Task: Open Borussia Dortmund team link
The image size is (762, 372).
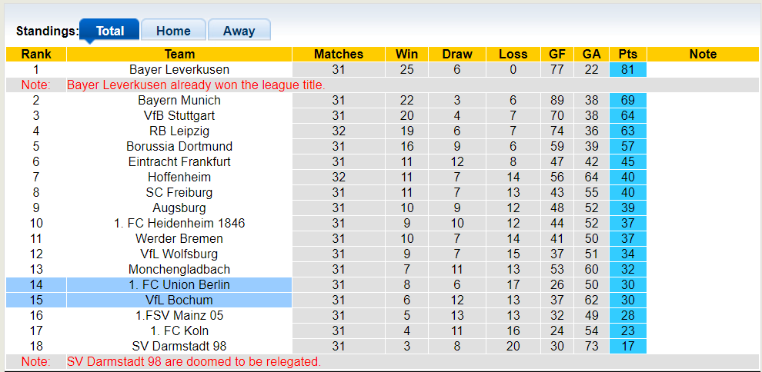Action: pyautogui.click(x=179, y=146)
